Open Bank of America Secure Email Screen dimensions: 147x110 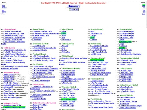pyautogui.click(x=45, y=33)
